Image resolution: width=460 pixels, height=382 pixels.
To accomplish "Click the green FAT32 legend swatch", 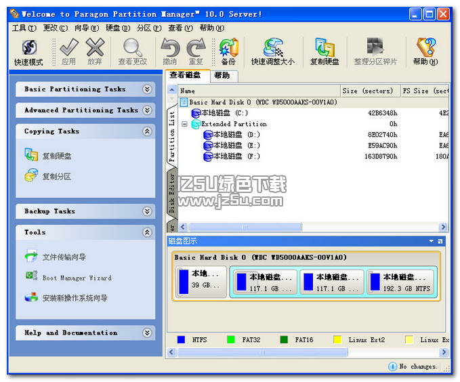I will point(231,340).
